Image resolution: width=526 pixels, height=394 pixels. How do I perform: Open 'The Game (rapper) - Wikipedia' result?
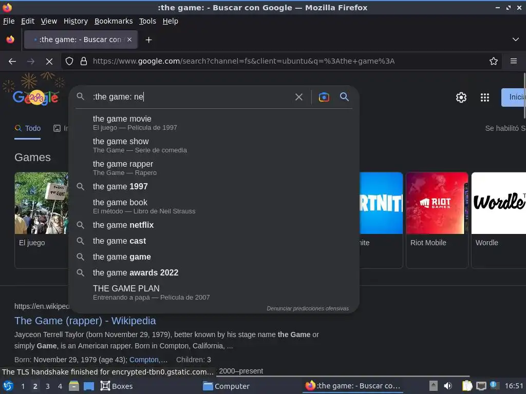85,321
